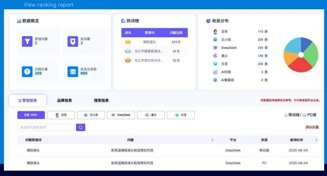
Task: Switch view to PC端
Action: pyautogui.click(x=312, y=115)
